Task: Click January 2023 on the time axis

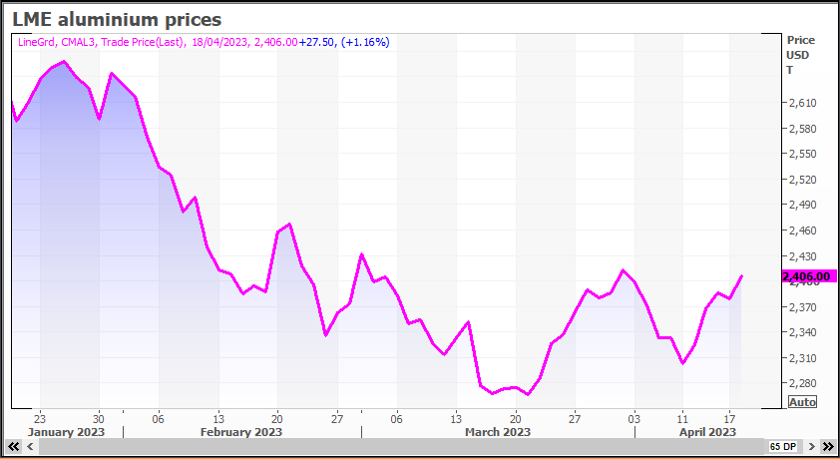Action: [65, 432]
